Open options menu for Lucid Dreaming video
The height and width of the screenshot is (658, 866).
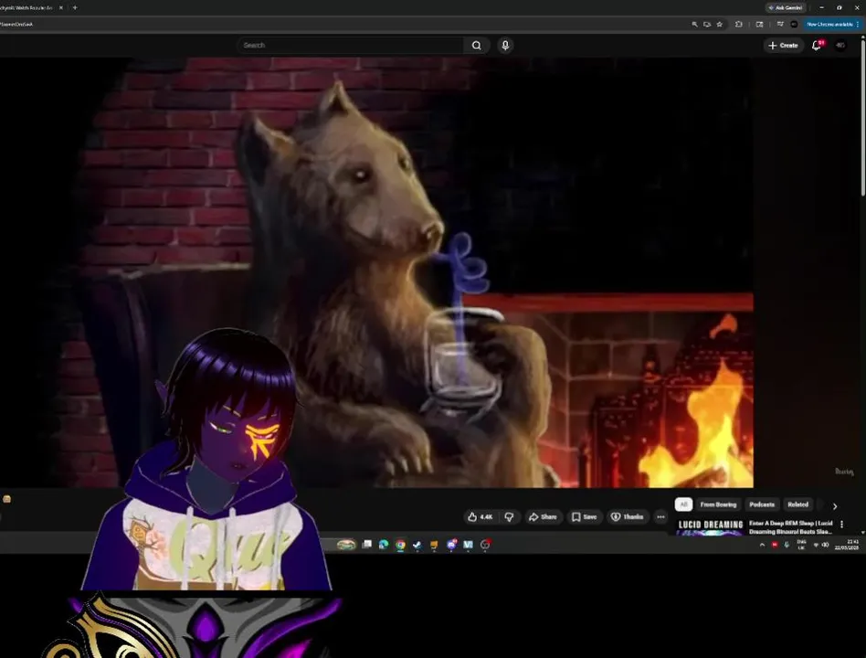click(841, 524)
